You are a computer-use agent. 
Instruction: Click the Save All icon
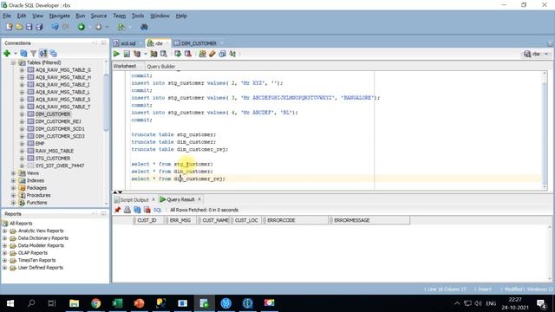(x=39, y=27)
